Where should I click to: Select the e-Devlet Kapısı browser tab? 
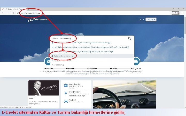pyautogui.click(x=13, y=9)
